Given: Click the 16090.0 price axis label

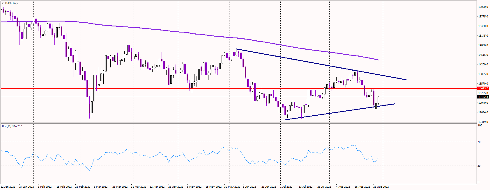Looking at the screenshot, I should tap(483, 7).
